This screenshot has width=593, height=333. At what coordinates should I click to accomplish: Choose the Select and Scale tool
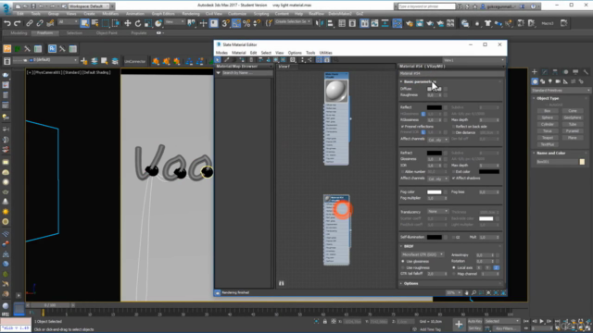(x=148, y=23)
